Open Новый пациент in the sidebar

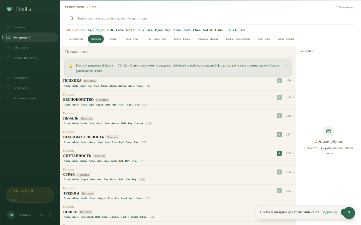pos(25,58)
